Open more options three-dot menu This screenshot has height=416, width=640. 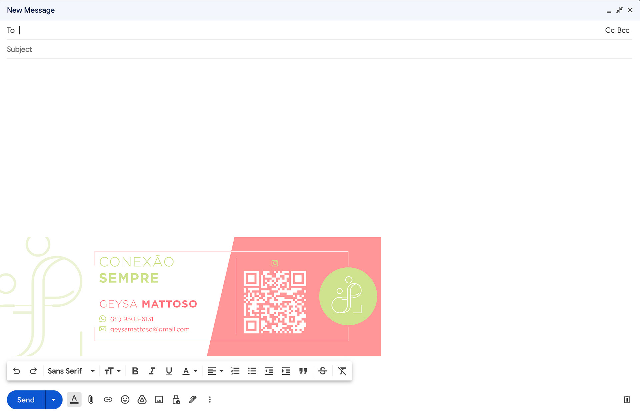click(x=210, y=399)
